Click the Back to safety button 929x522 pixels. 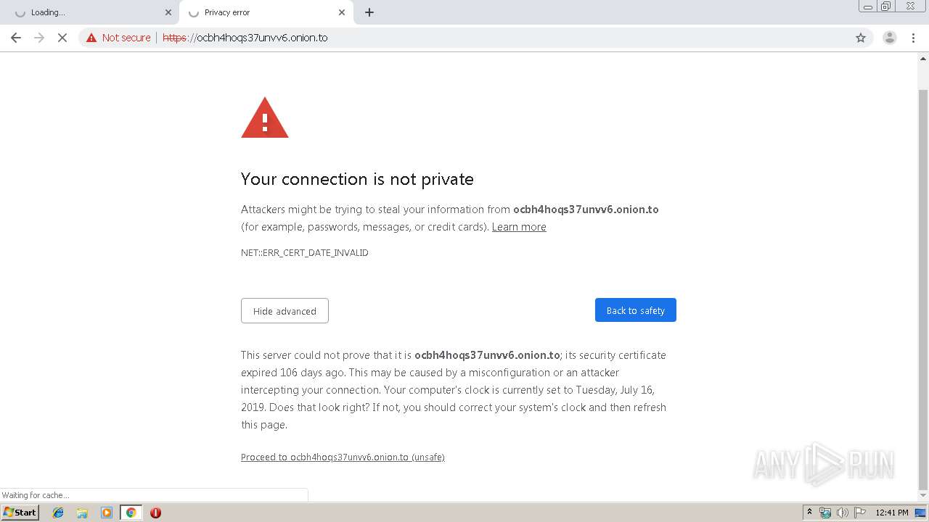pyautogui.click(x=636, y=310)
